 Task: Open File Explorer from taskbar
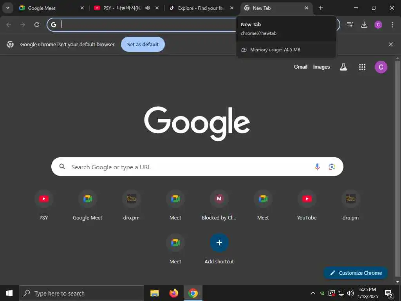[x=154, y=293]
